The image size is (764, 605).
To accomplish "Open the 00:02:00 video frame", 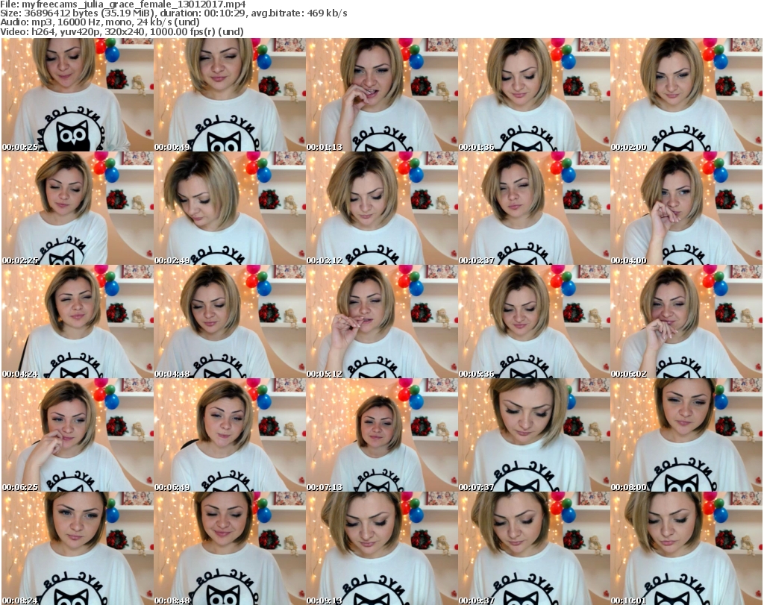I will (x=686, y=95).
